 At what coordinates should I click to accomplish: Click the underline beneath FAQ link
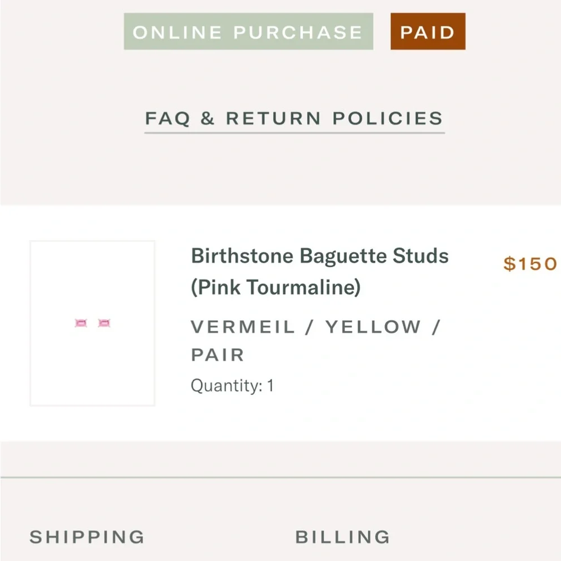coord(294,133)
